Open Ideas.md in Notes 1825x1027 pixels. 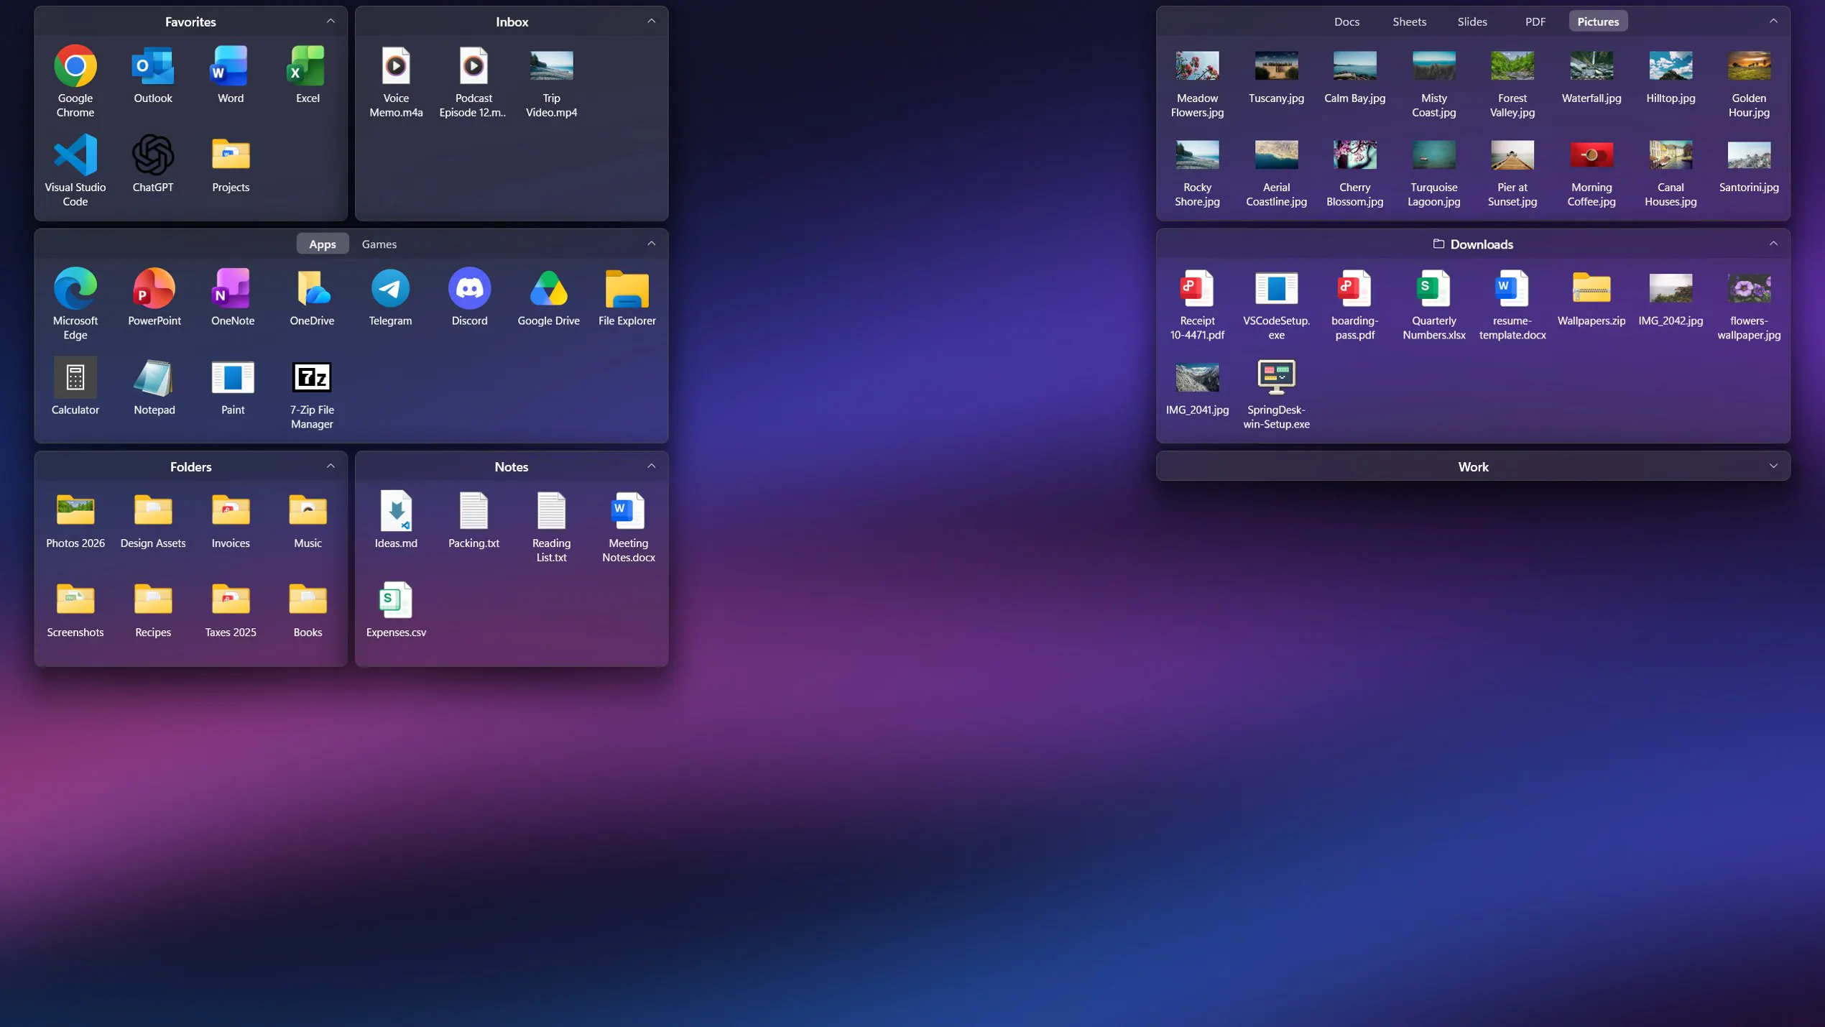pyautogui.click(x=396, y=512)
